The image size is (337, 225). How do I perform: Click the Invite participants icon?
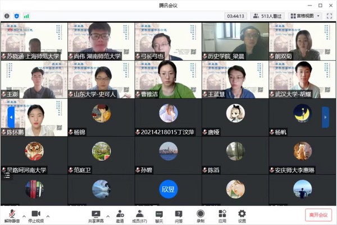tap(120, 214)
